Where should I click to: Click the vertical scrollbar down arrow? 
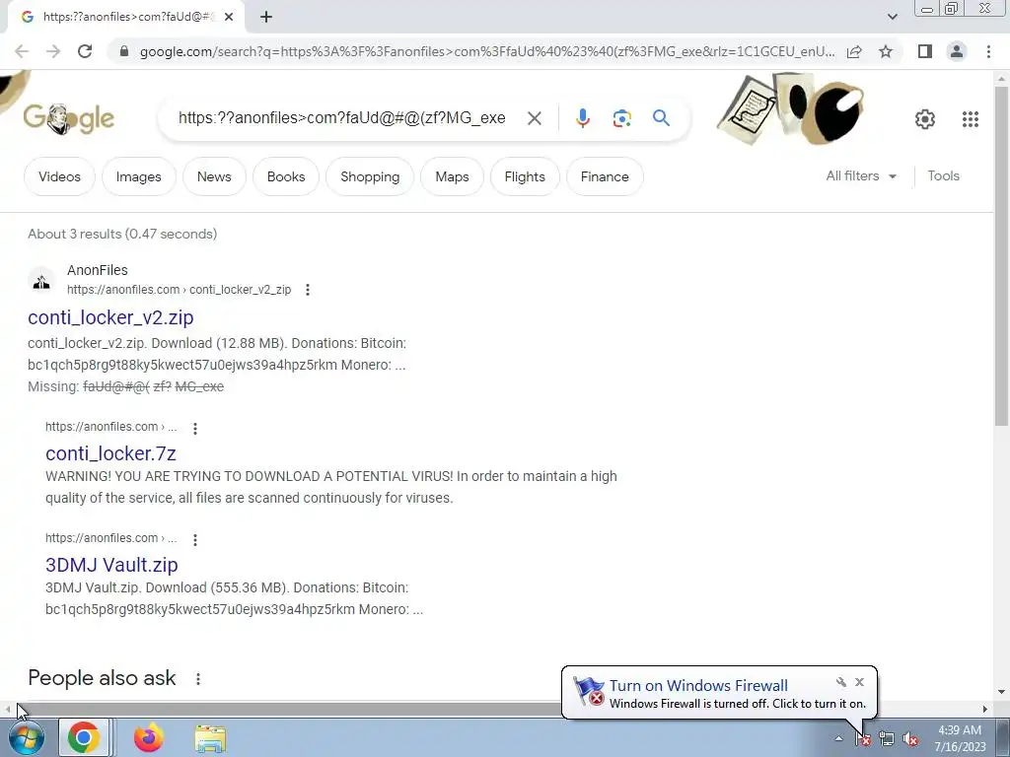tap(1001, 693)
